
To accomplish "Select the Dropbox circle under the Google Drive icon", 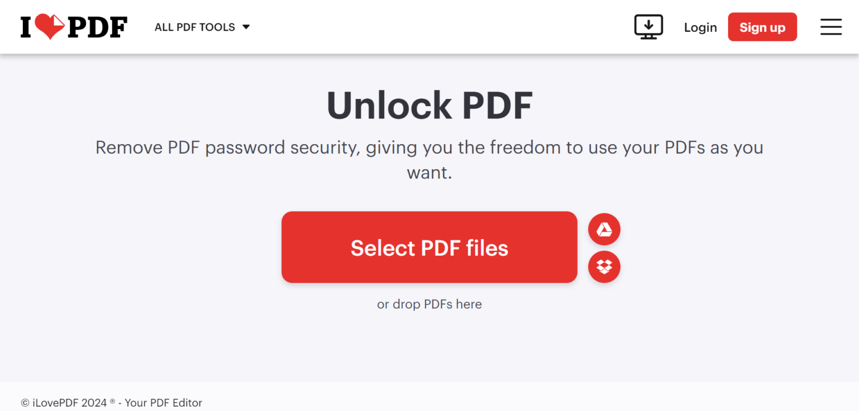I will tap(604, 266).
